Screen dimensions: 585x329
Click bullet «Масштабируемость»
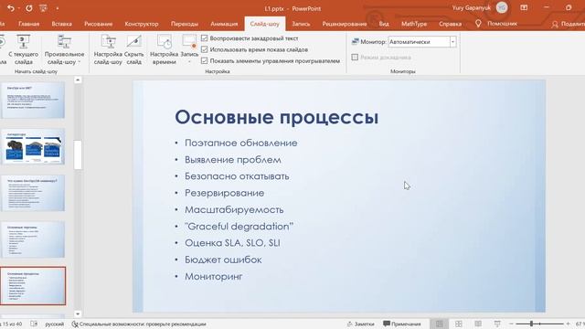click(234, 209)
